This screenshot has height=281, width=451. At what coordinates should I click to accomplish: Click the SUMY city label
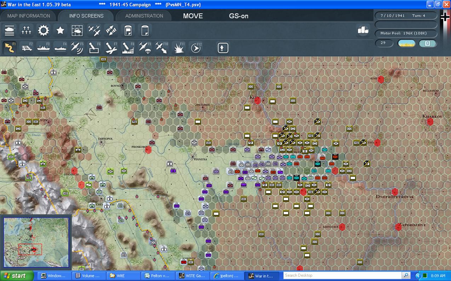click(x=374, y=78)
